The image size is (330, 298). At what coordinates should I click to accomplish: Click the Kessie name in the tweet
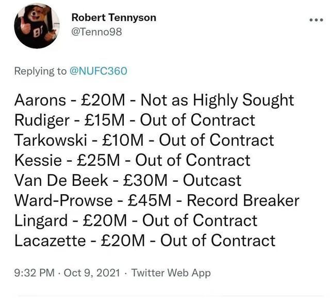tap(36, 160)
